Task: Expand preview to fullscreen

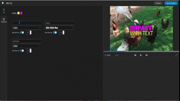Action: tap(176, 55)
